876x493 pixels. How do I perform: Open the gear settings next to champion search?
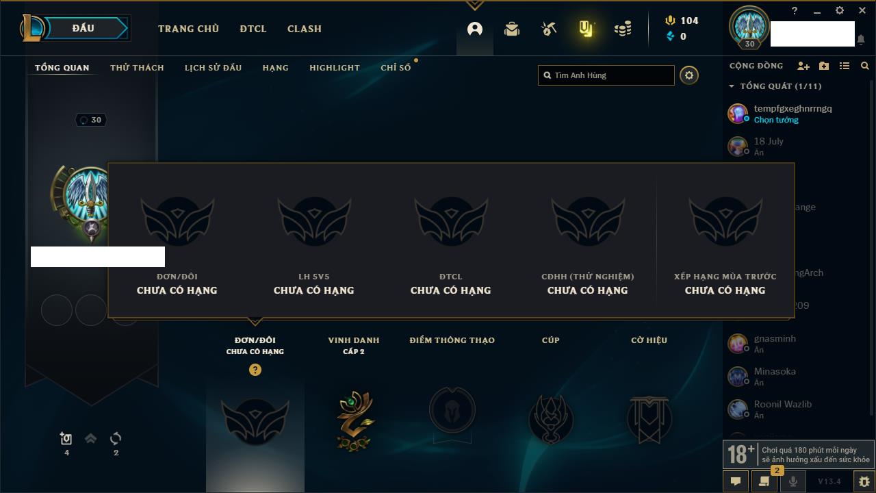point(689,75)
